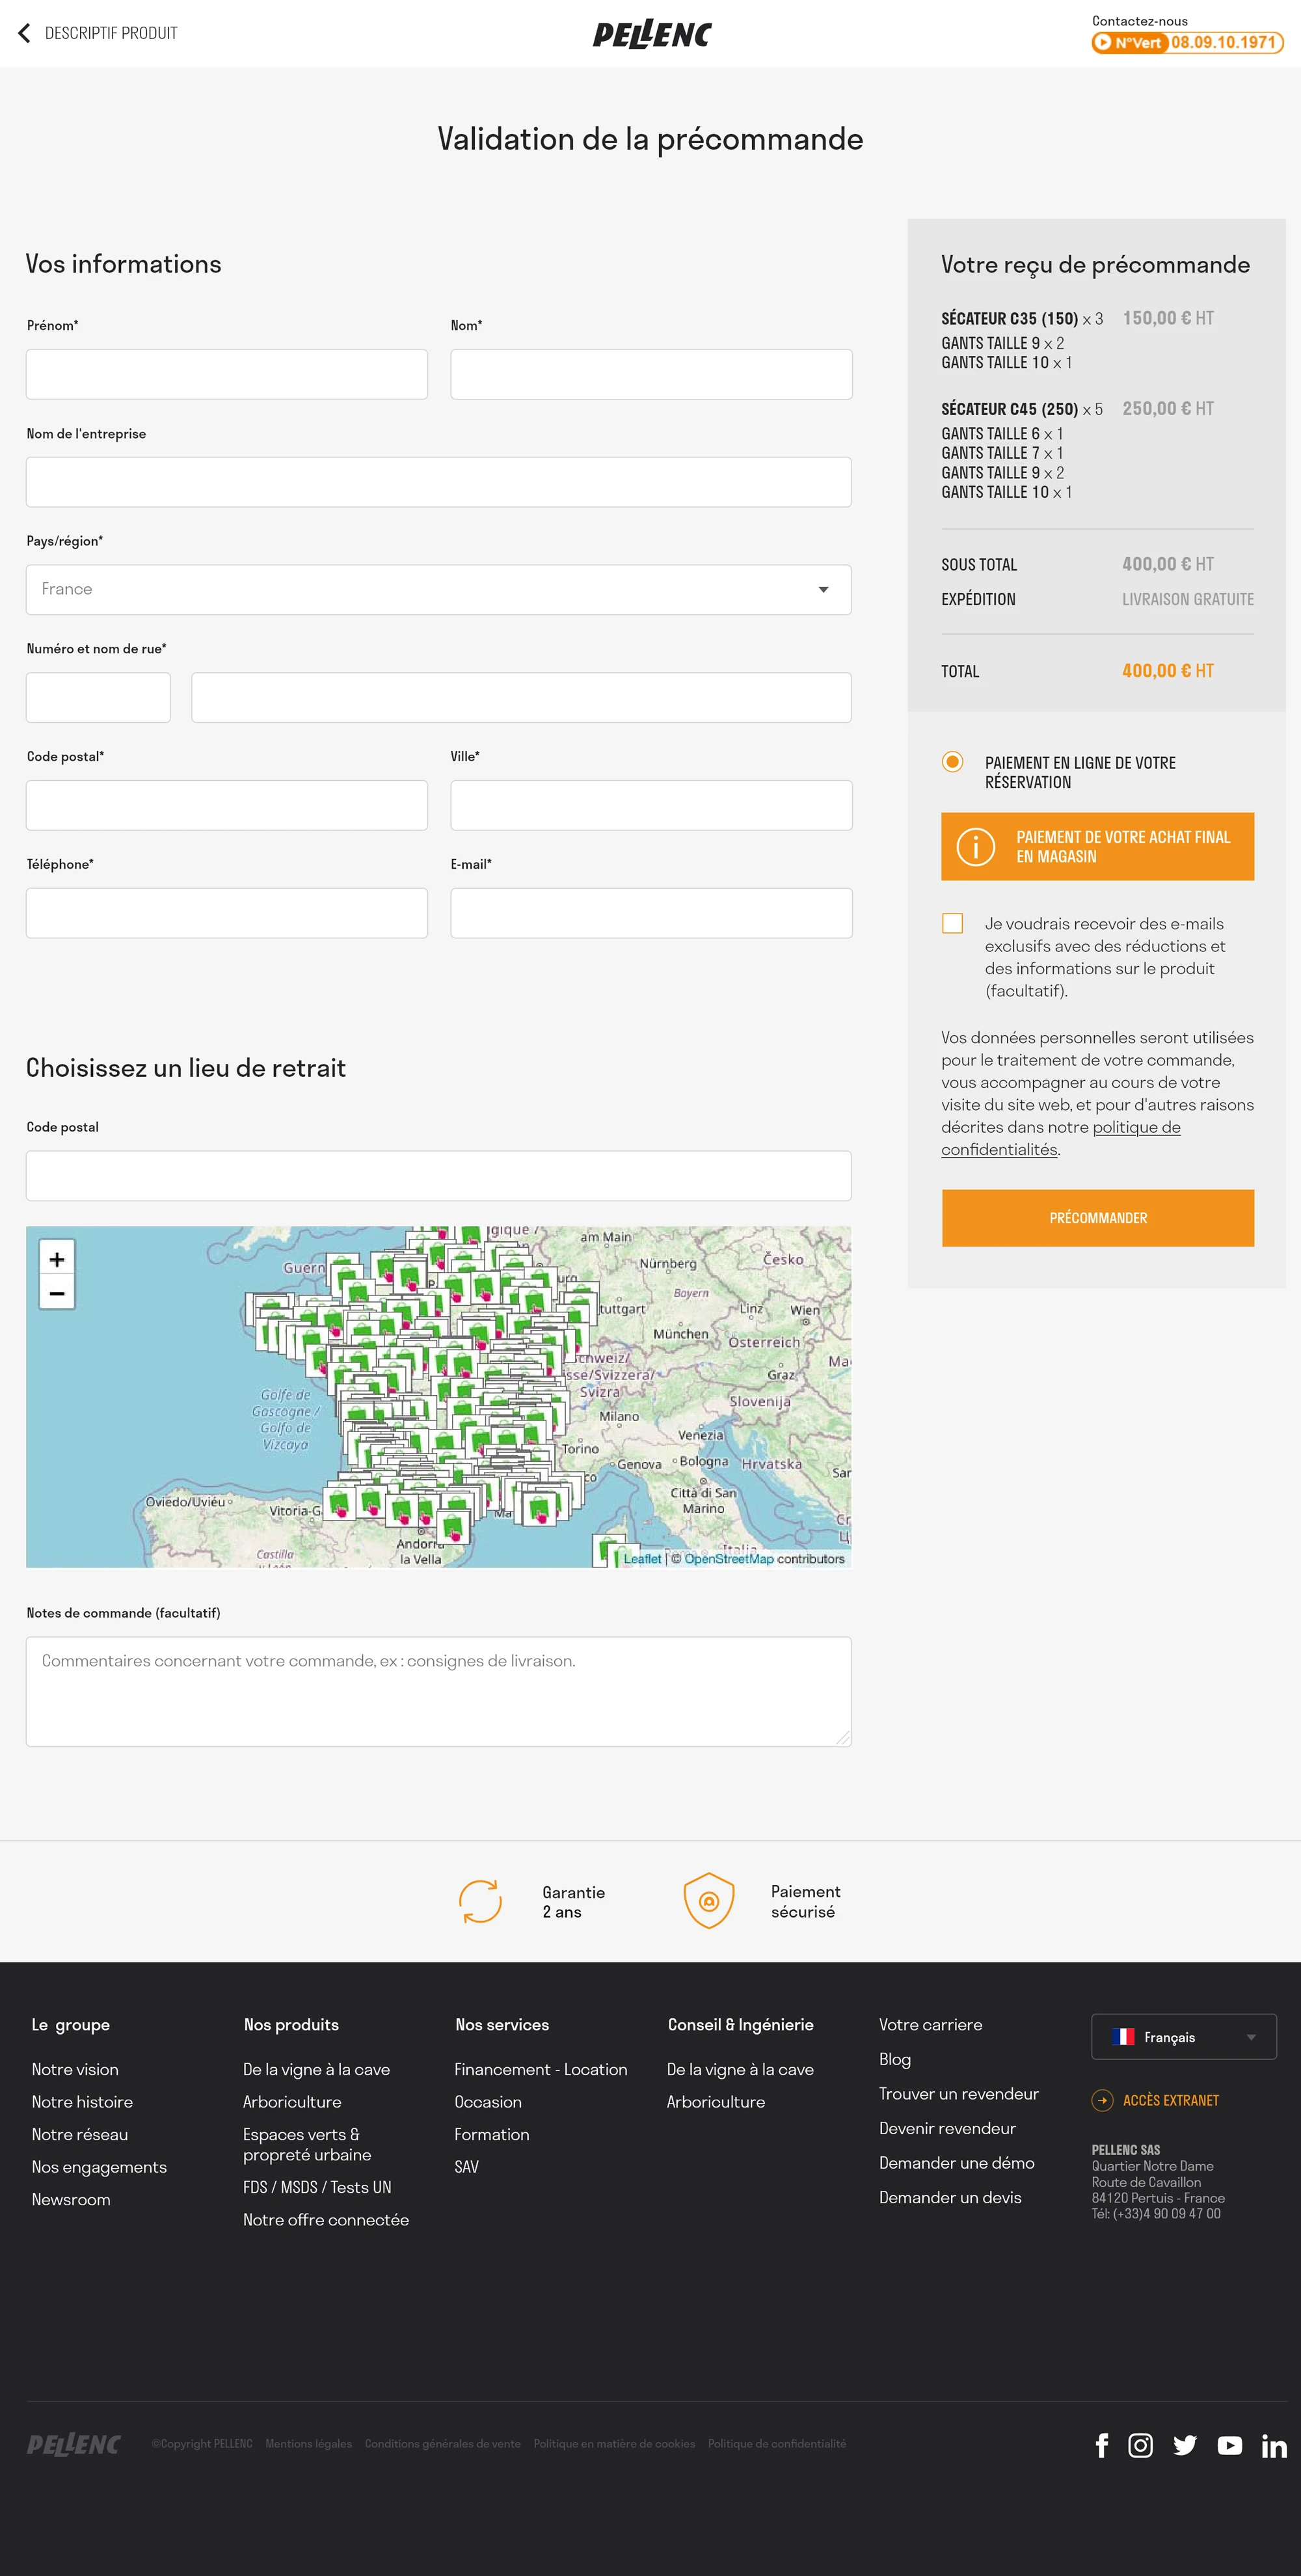Viewport: 1301px width, 2576px height.
Task: Open Financement - Location in the footer menu
Action: tap(540, 2069)
